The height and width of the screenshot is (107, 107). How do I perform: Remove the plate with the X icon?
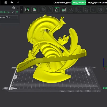pos(96,91)
